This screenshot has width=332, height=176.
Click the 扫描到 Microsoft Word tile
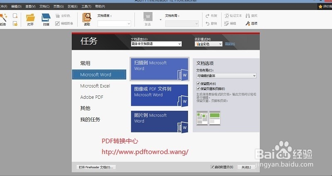pyautogui.click(x=159, y=69)
